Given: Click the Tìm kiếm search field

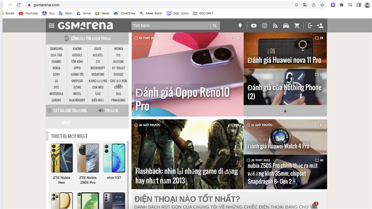Looking at the screenshot, I should tap(170, 26).
